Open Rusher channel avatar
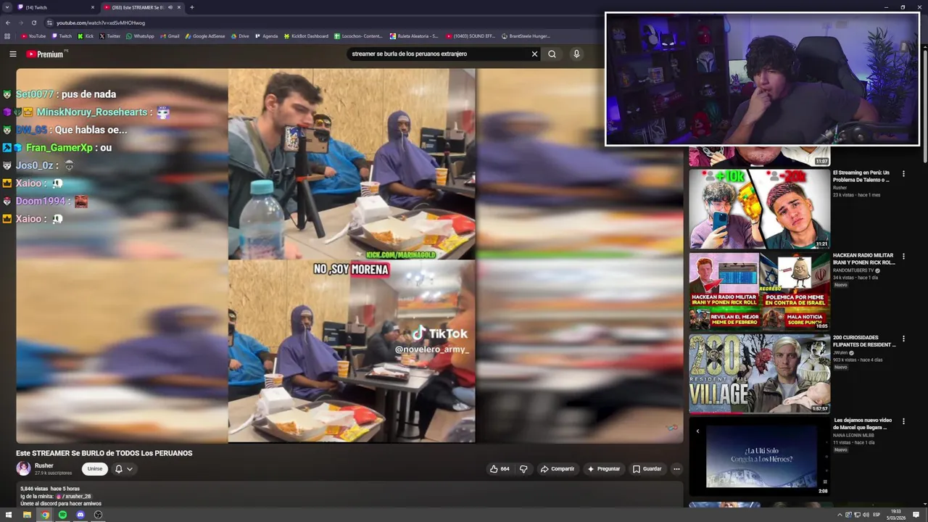This screenshot has height=522, width=928. (23, 468)
